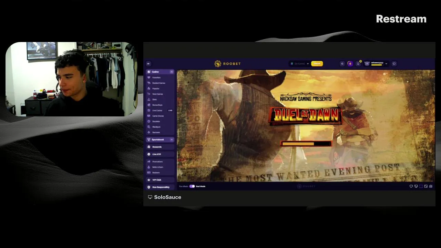Click the purple lightning bolt icon
Image resolution: width=441 pixels, height=248 pixels.
[x=350, y=63]
